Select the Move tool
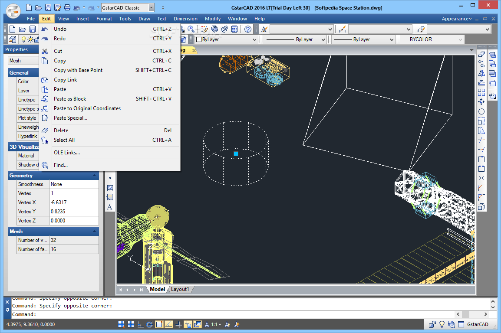The width and height of the screenshot is (501, 333). pyautogui.click(x=481, y=102)
